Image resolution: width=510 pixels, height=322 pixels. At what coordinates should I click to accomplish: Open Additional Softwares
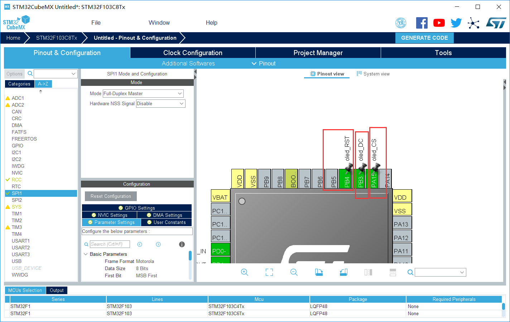pos(188,63)
